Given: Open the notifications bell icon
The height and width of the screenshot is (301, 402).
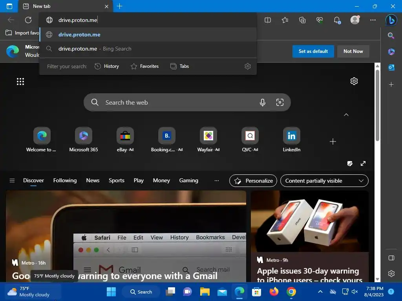Looking at the screenshot, I should (x=337, y=20).
